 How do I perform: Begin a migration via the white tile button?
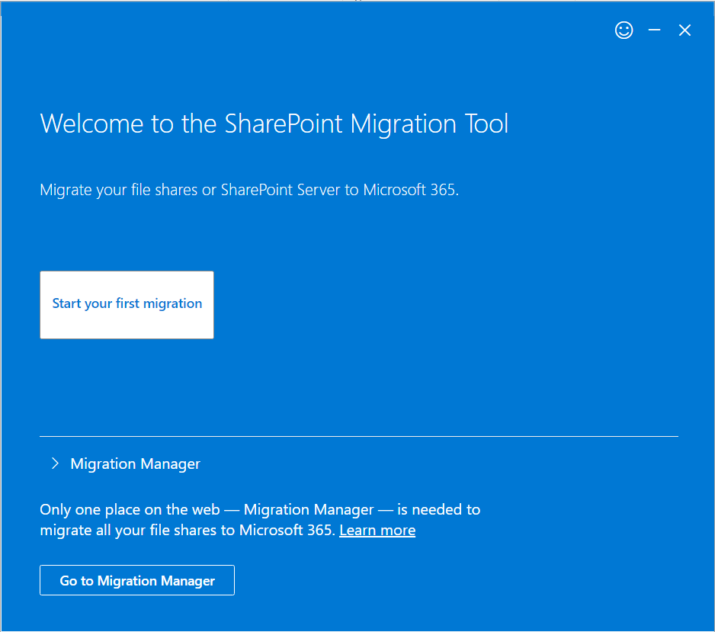click(127, 304)
